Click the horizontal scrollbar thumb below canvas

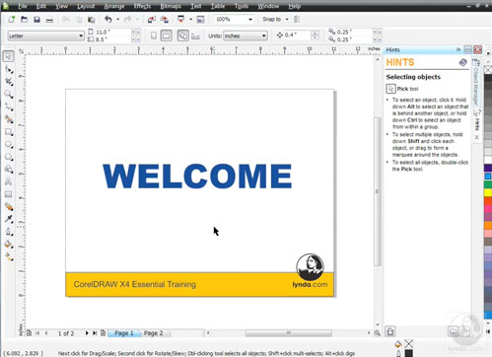tap(289, 333)
